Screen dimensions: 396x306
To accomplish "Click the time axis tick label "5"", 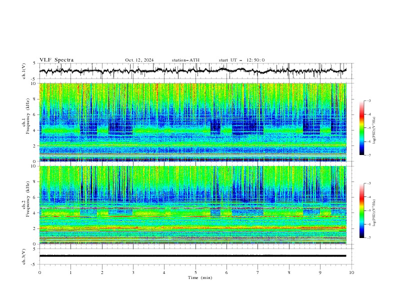I will coord(195,272).
